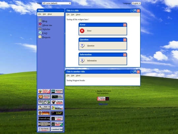Open File in the Menu window
Image resolution: width=178 pixels, height=134 pixels.
(40, 14)
